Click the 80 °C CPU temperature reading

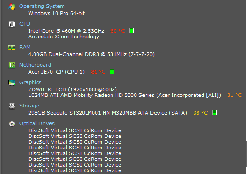pos(118,31)
